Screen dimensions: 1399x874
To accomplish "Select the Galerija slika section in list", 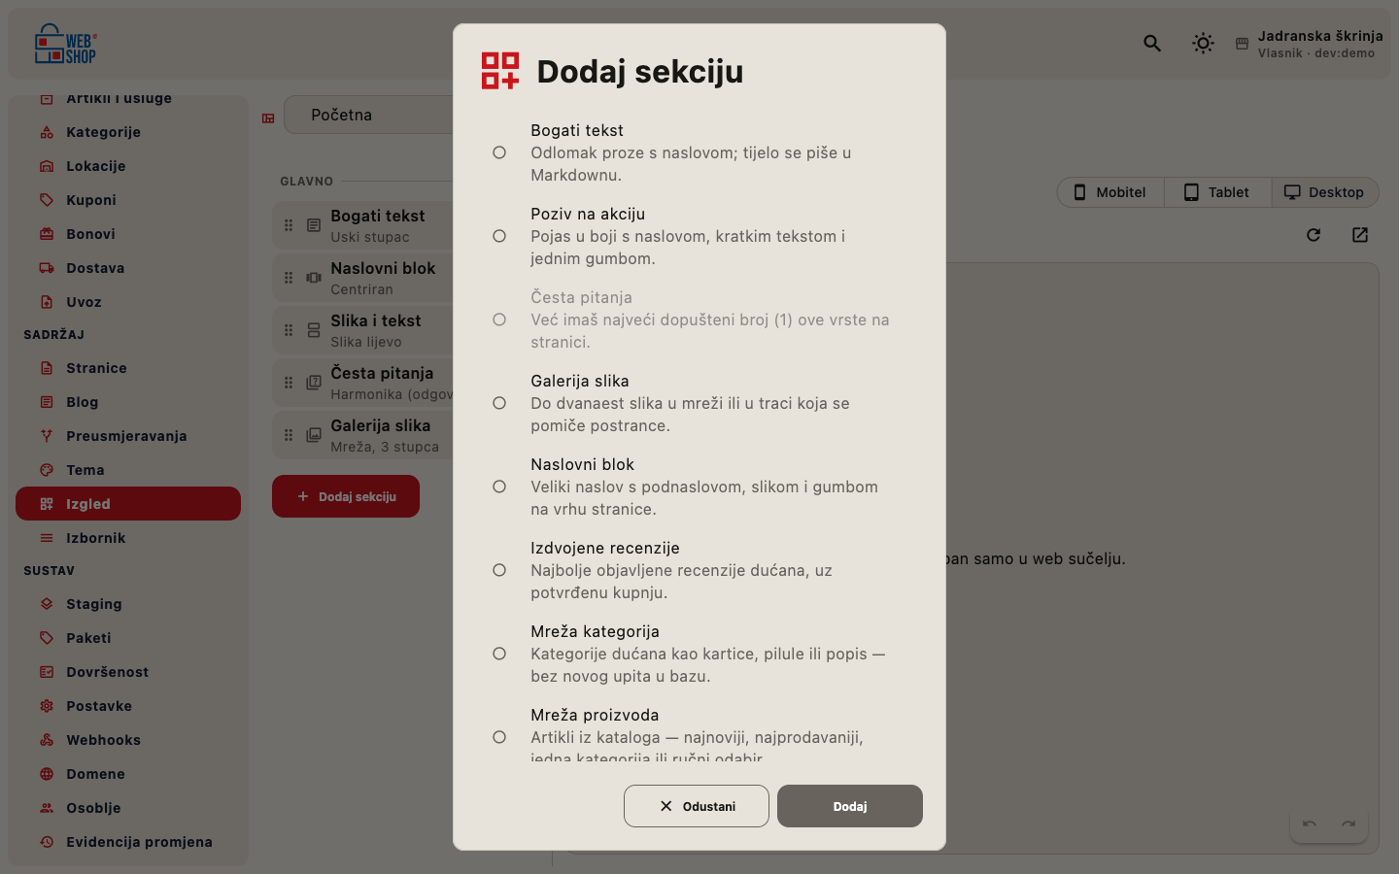I will (x=363, y=435).
